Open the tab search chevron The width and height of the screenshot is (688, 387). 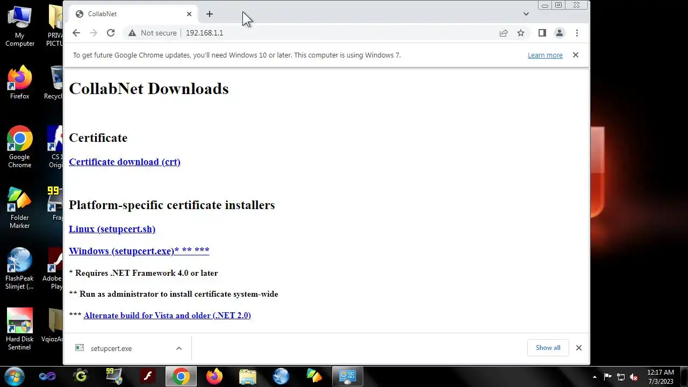pyautogui.click(x=526, y=14)
